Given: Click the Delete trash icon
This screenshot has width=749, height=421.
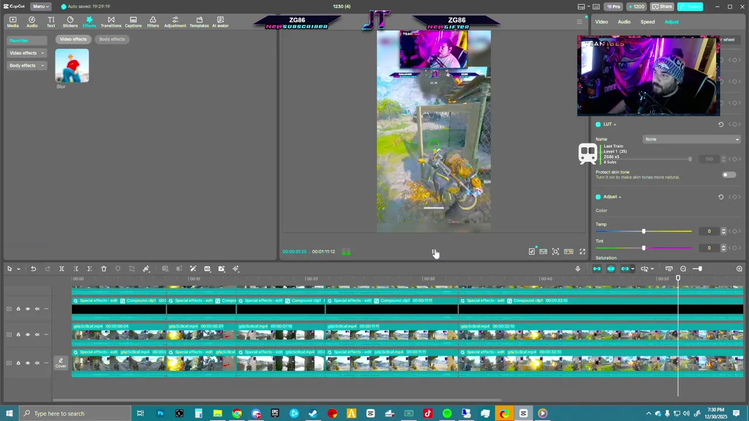Looking at the screenshot, I should (104, 269).
